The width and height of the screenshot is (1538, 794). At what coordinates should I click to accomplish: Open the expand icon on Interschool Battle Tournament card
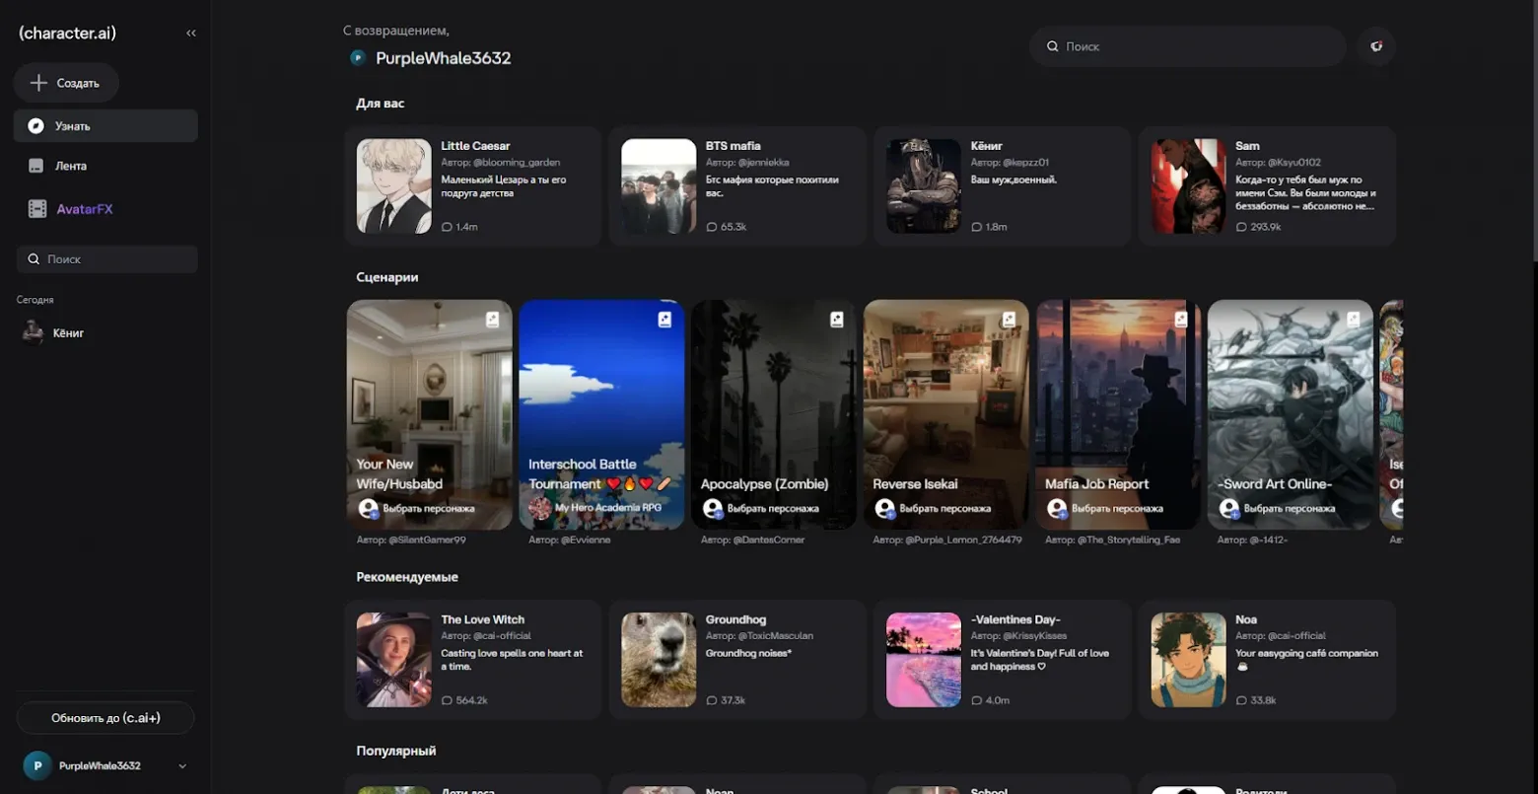664,319
